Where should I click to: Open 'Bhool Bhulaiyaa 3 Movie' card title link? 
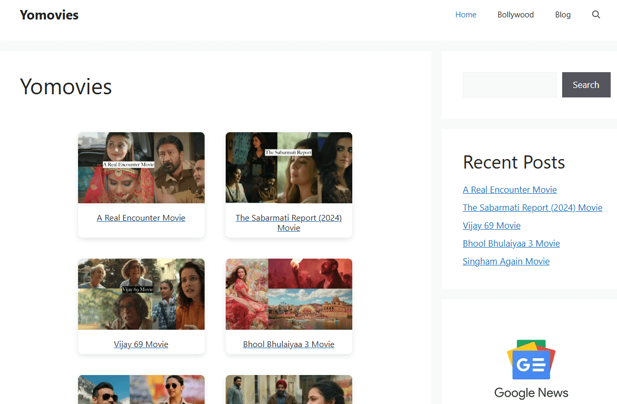pyautogui.click(x=288, y=344)
